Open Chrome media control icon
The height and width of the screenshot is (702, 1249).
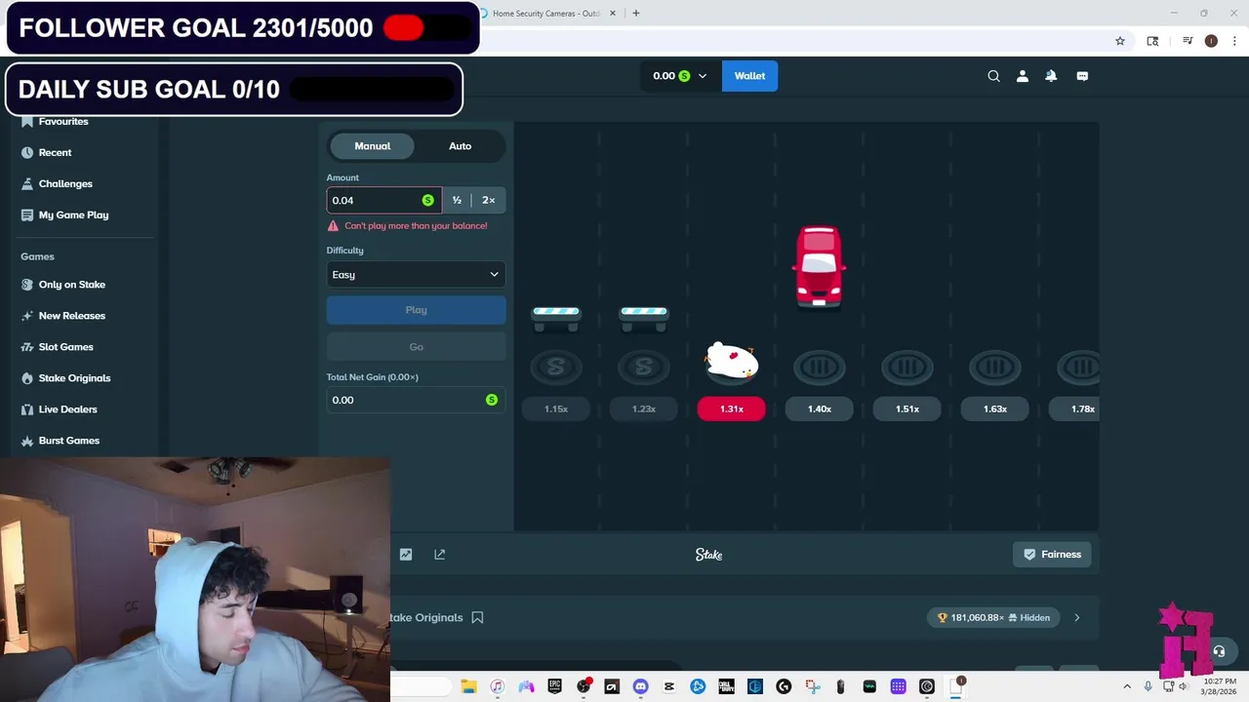click(x=1188, y=41)
